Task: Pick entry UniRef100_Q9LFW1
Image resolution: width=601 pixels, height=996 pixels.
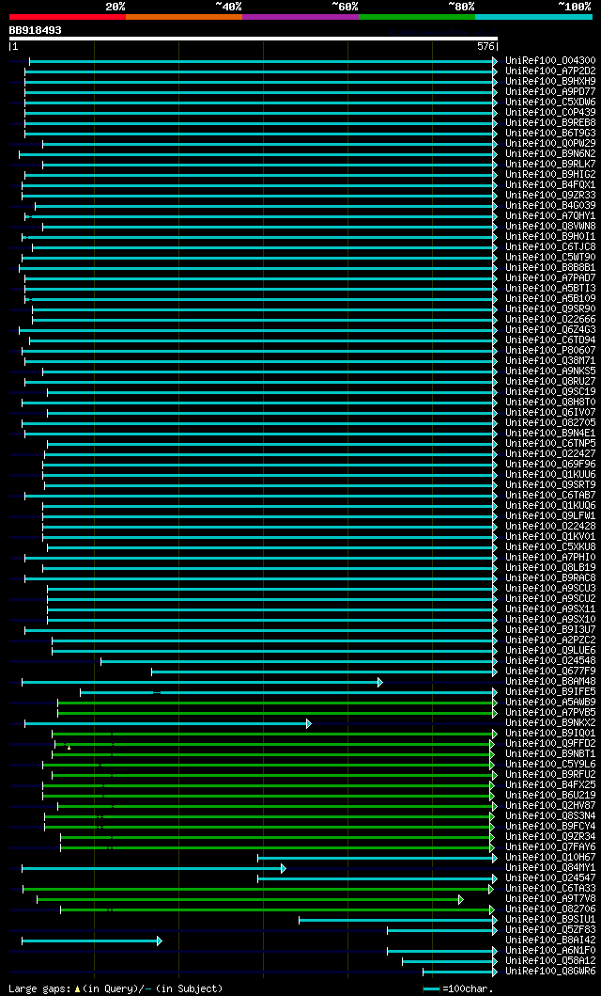Action: (550, 515)
